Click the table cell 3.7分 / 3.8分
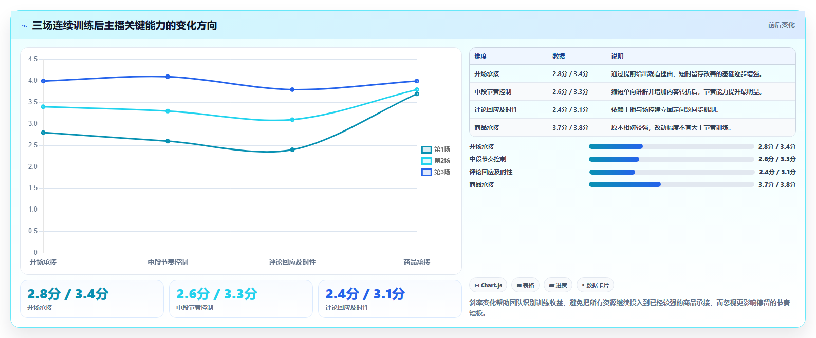This screenshot has height=338, width=816. coord(570,128)
